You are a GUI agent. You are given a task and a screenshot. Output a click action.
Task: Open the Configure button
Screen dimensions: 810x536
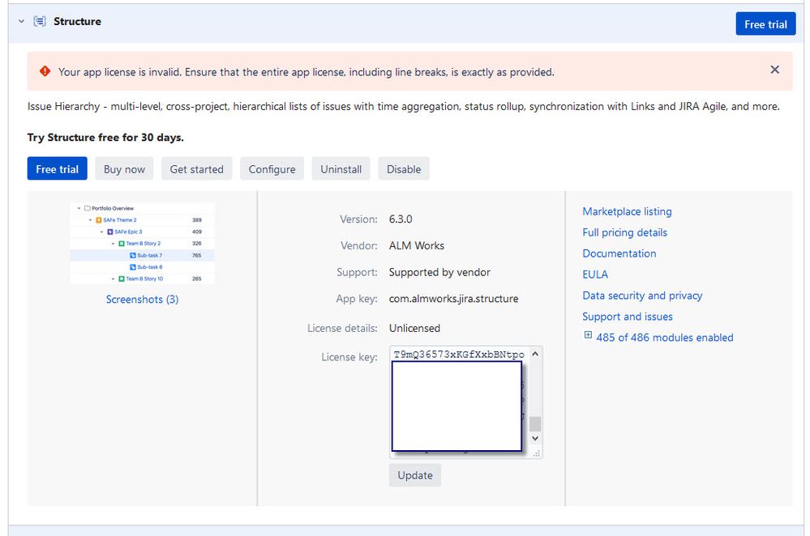click(x=272, y=169)
